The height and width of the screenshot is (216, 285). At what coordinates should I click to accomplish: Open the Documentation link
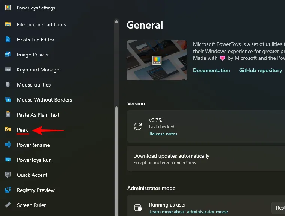pyautogui.click(x=211, y=70)
